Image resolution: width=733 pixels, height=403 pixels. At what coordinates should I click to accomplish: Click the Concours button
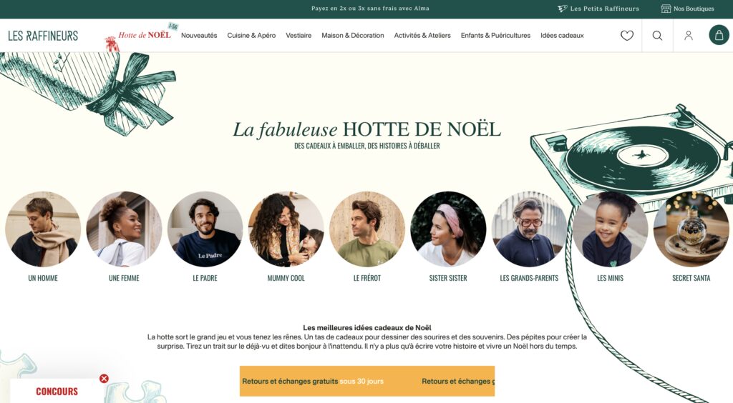(57, 391)
